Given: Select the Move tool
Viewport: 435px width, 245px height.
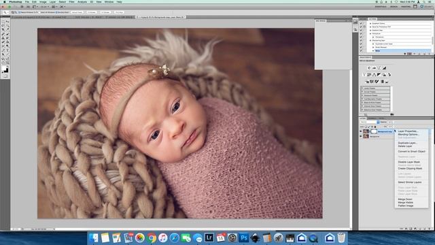Looking at the screenshot, I should tap(7, 22).
